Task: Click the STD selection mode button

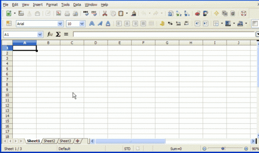Action: 127,149
